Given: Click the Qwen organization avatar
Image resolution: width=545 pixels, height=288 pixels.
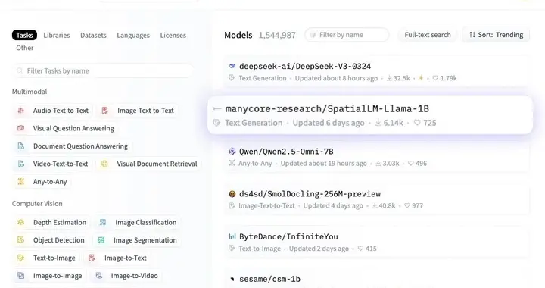Looking at the screenshot, I should point(232,152).
